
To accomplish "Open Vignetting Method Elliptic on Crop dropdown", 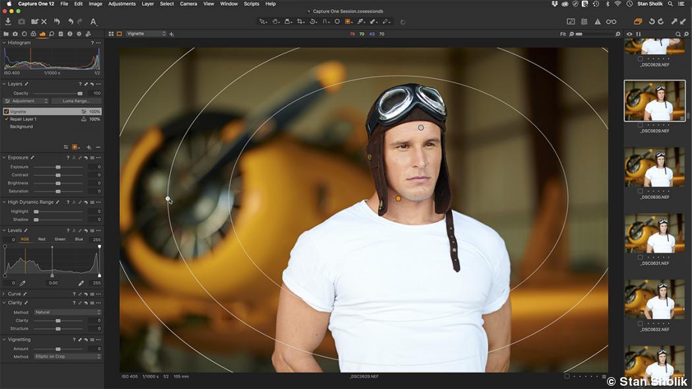I will (x=67, y=356).
